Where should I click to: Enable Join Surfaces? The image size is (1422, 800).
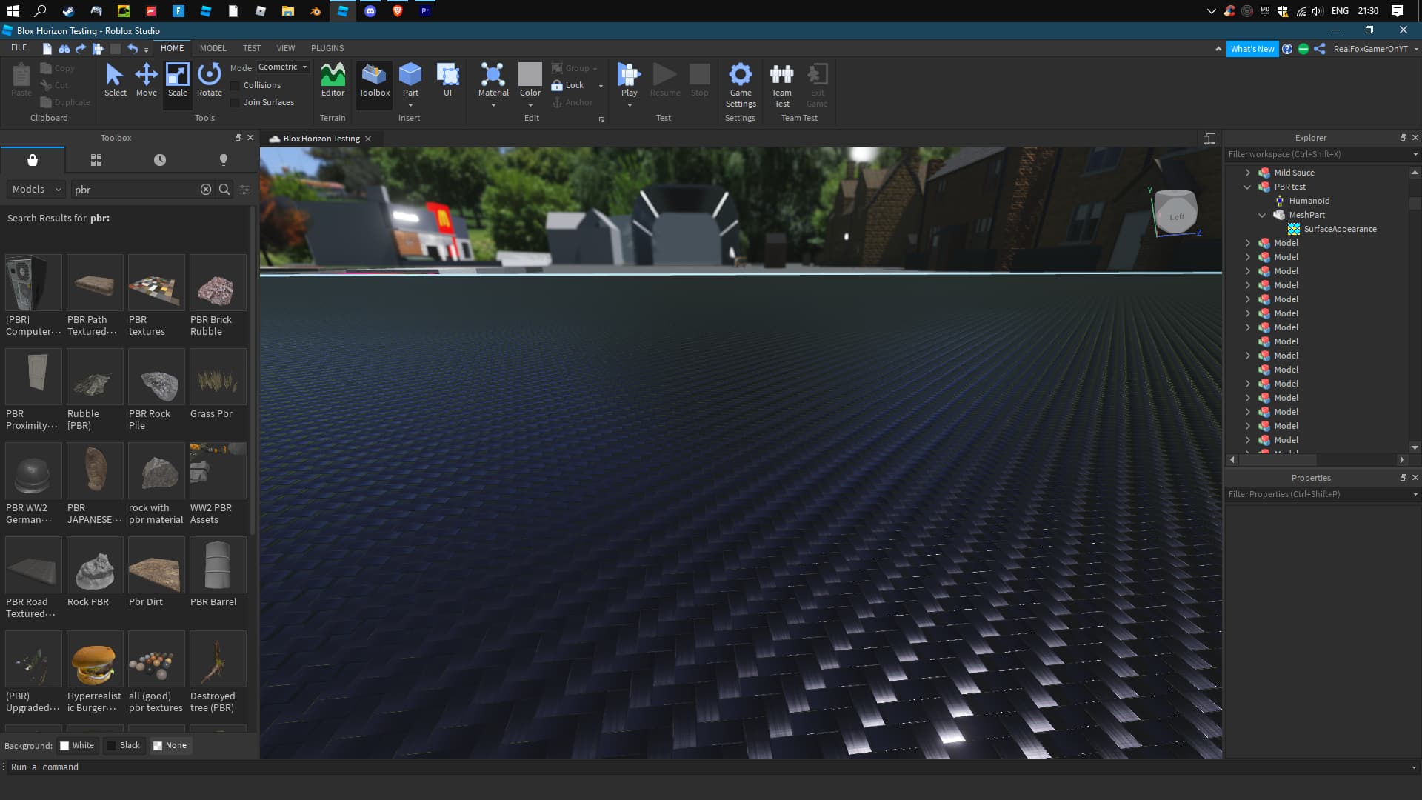(x=236, y=102)
